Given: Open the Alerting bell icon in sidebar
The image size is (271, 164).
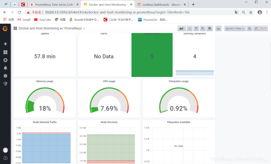Looking at the screenshot, I should click(x=5, y=68).
